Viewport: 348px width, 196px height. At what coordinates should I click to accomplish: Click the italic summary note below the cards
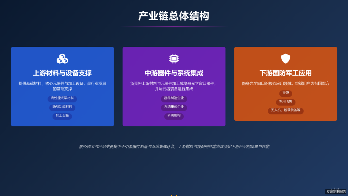[x=174, y=146]
